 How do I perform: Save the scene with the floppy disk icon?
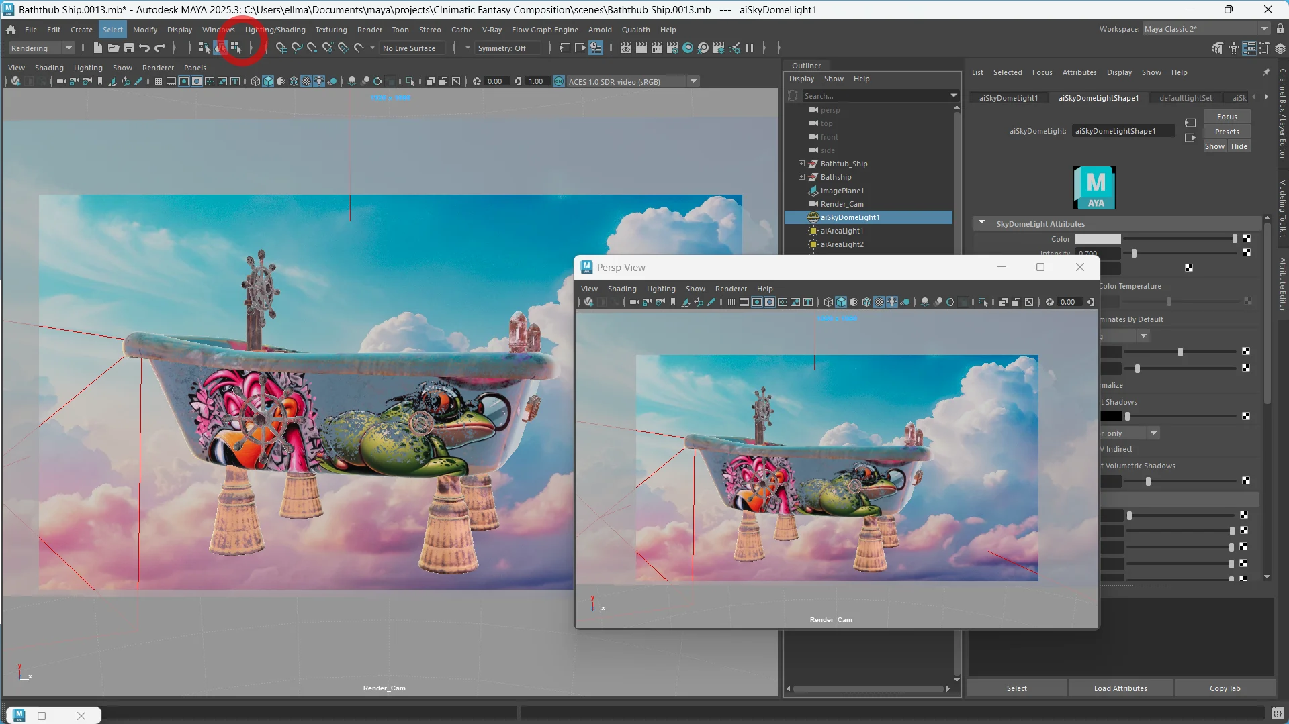[x=129, y=48]
